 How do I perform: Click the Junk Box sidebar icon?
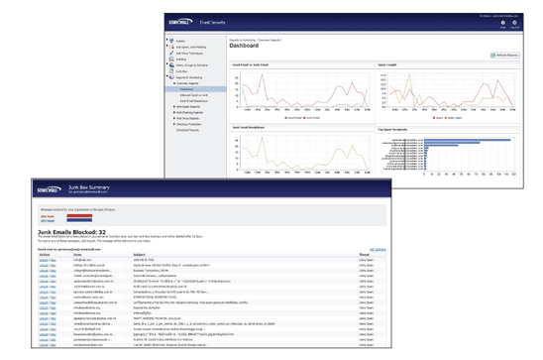(x=171, y=70)
